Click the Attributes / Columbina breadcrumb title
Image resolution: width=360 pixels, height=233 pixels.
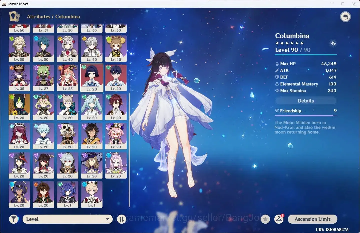pos(53,17)
